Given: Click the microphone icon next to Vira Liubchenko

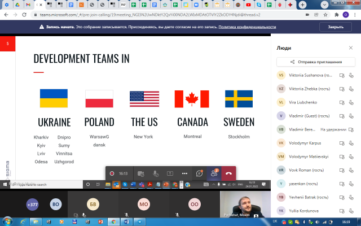Looking at the screenshot, I should click(x=351, y=102).
